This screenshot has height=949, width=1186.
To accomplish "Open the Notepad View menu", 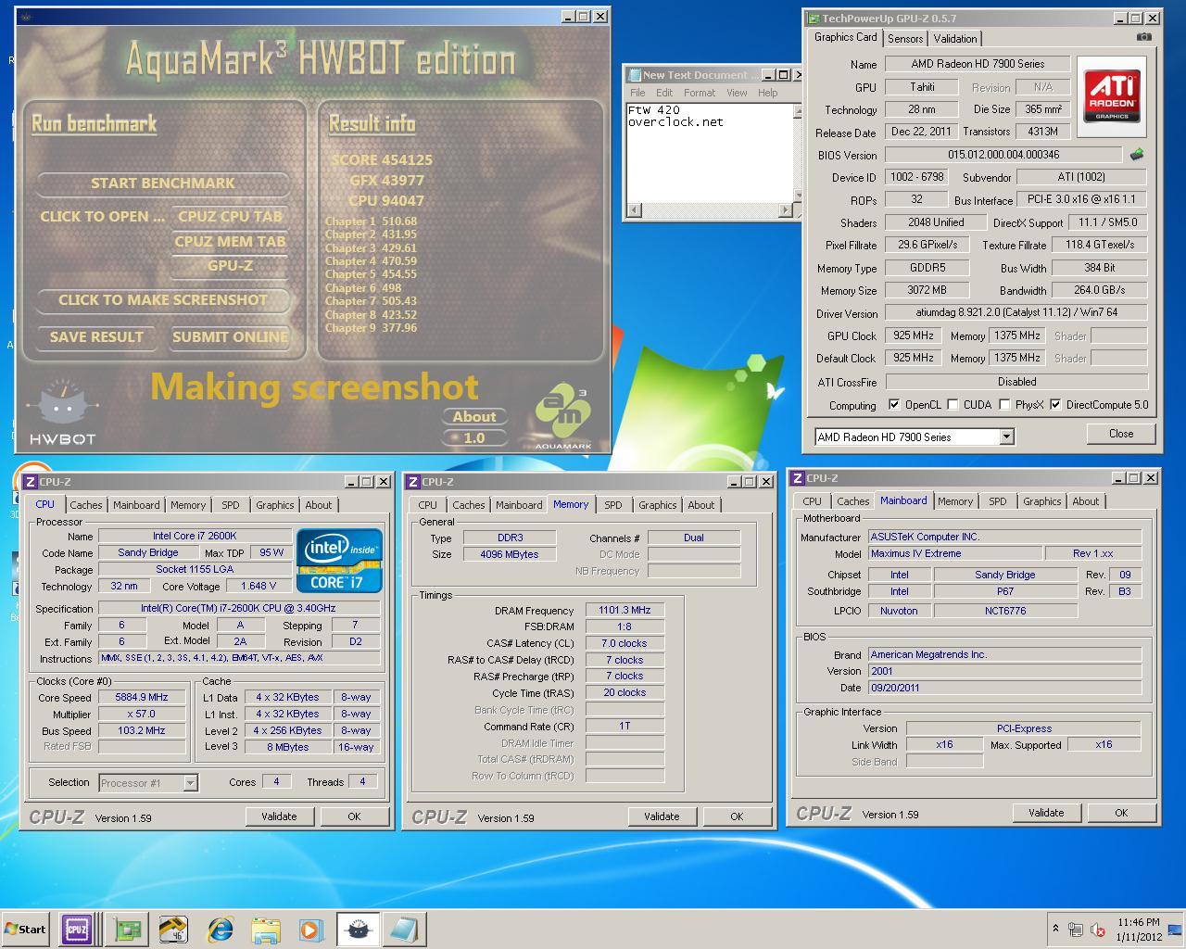I will click(737, 93).
